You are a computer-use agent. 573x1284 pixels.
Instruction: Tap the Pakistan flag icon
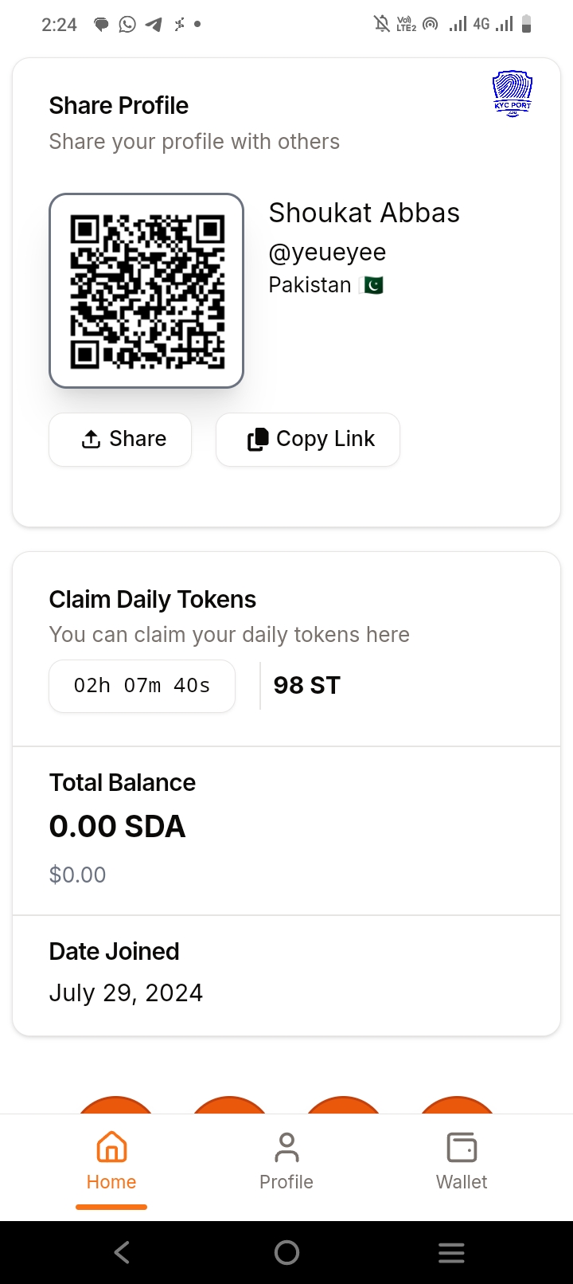(372, 285)
